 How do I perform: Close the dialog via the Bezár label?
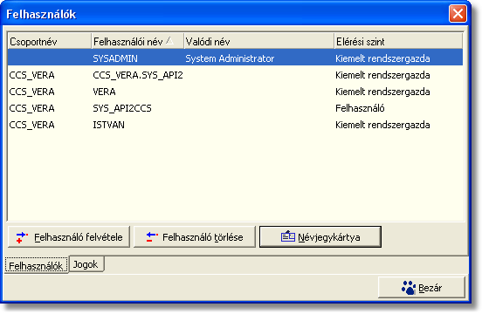[x=430, y=288]
